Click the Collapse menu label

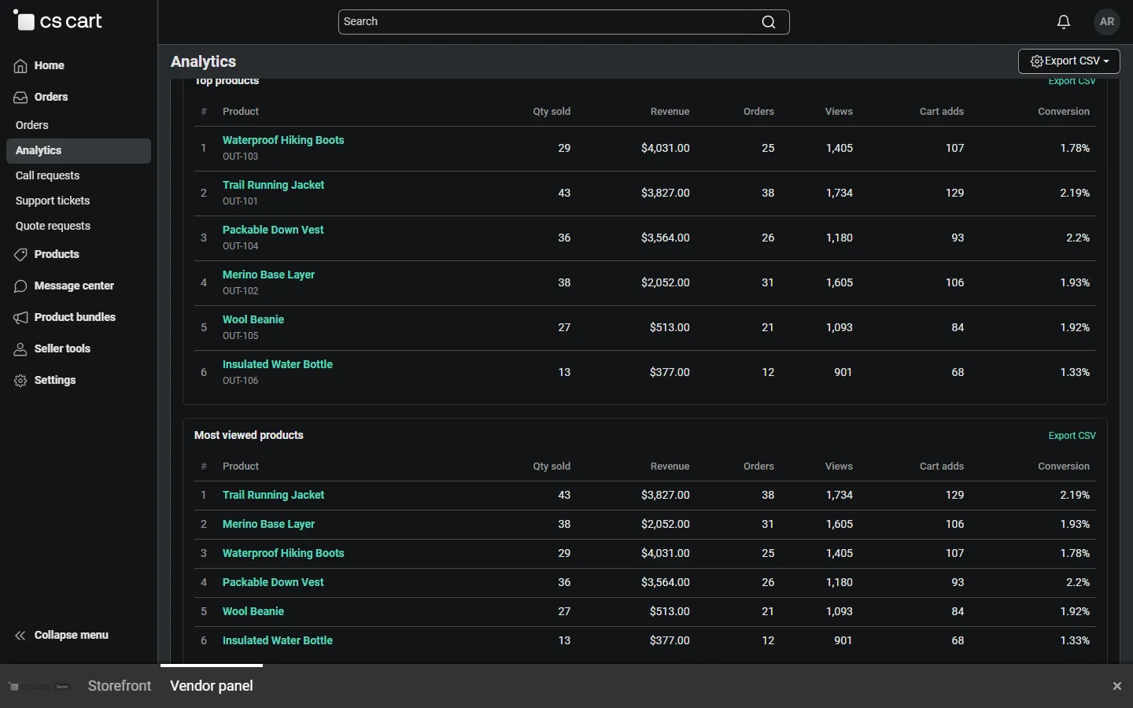72,636
